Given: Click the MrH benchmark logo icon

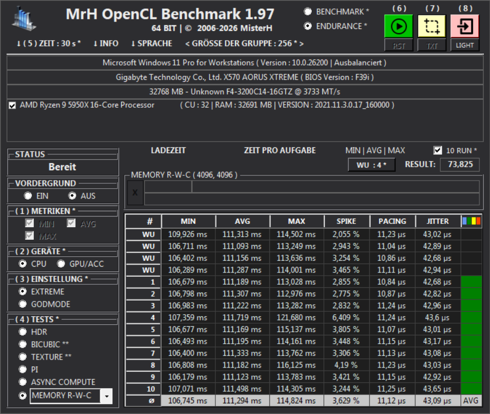Looking at the screenshot, I should pos(24,20).
